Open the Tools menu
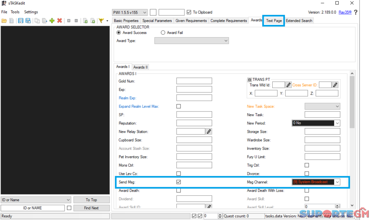The image size is (373, 220). click(x=15, y=12)
